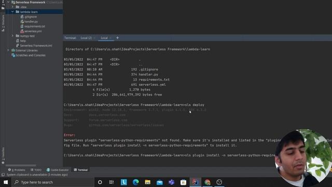Switch to the Local (2) terminal tab

tap(86, 38)
